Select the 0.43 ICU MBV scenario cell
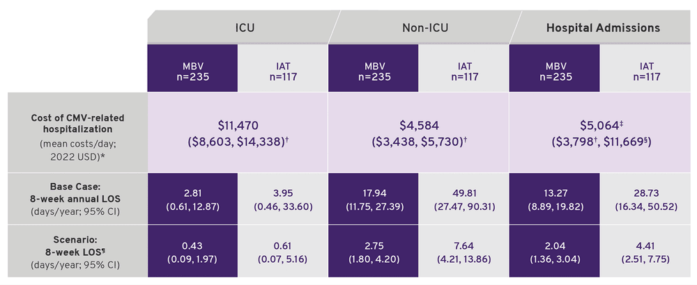 point(192,251)
